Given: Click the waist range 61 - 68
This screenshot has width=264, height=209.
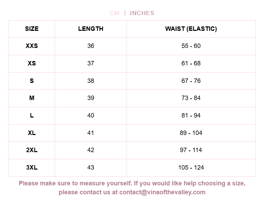Looking at the screenshot, I should (x=191, y=63).
